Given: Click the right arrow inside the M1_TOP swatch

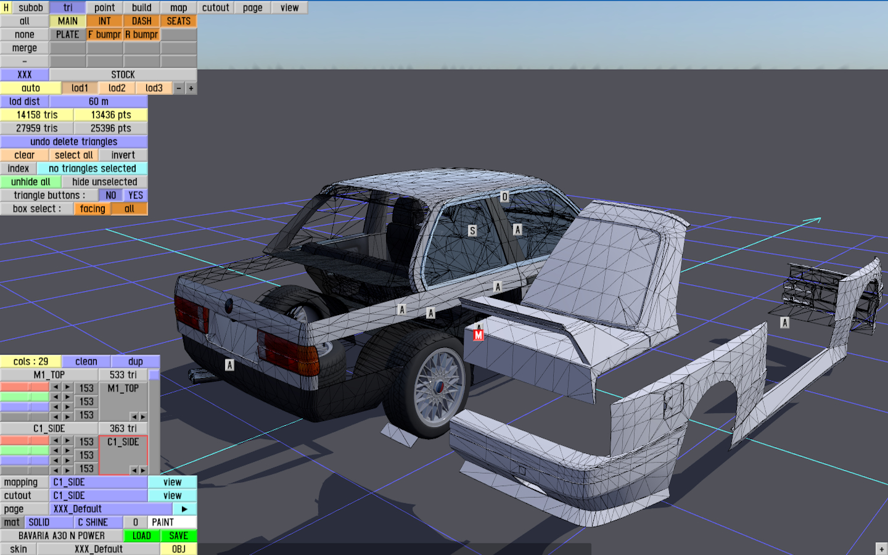Looking at the screenshot, I should click(x=142, y=417).
